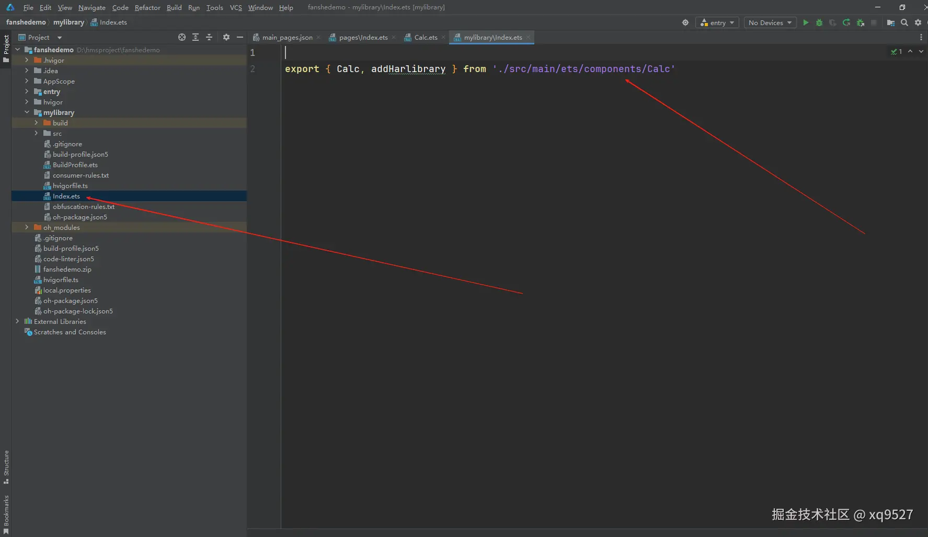
Task: Open the Build menu
Action: pos(174,7)
